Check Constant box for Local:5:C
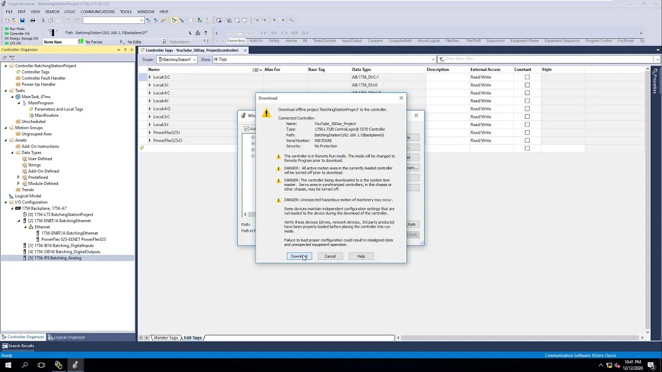Viewport: 662px width, 372px height. [527, 117]
